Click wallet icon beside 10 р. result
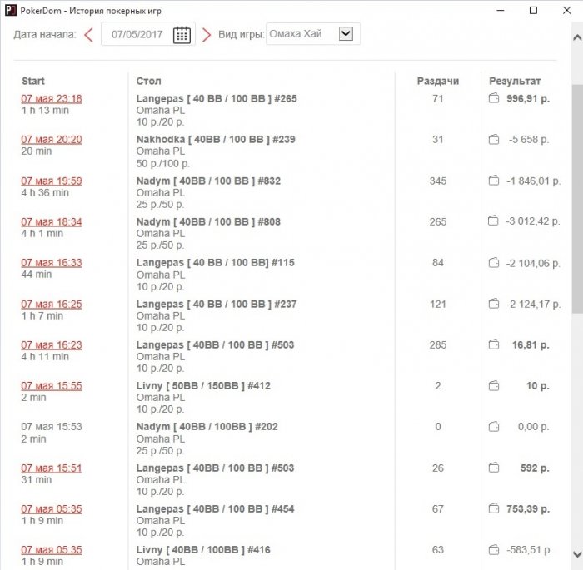This screenshot has width=583, height=570. (493, 386)
